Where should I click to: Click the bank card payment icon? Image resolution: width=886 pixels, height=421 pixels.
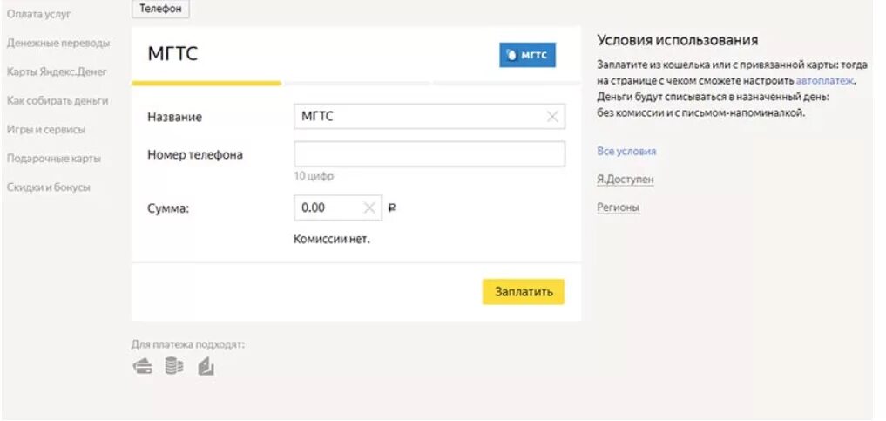pyautogui.click(x=142, y=367)
